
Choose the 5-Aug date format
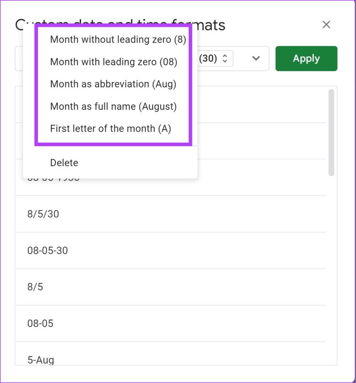click(41, 359)
